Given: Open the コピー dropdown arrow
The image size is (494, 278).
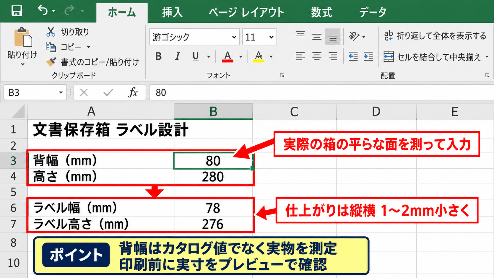Looking at the screenshot, I should click(x=89, y=47).
